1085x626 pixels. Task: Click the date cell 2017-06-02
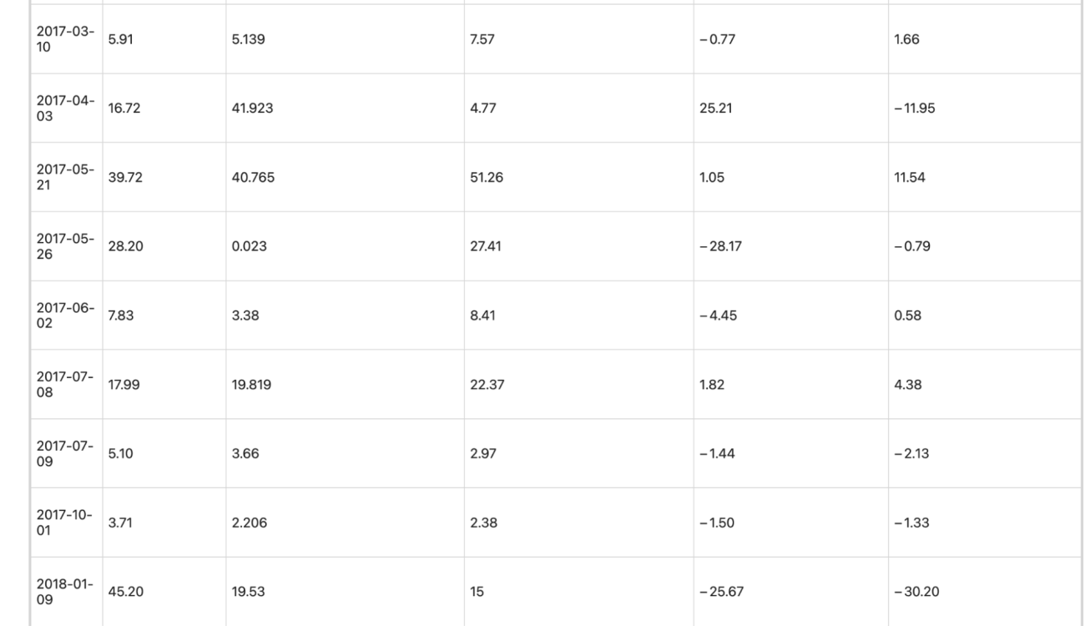[x=67, y=316]
